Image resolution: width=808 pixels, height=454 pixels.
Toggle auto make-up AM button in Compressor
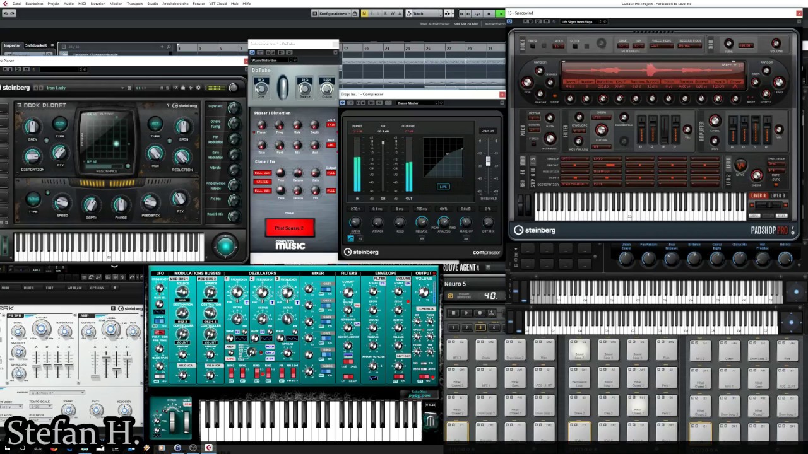(466, 238)
